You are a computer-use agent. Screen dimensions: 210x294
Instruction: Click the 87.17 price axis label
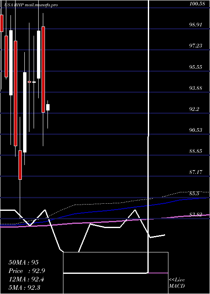(x=196, y=172)
